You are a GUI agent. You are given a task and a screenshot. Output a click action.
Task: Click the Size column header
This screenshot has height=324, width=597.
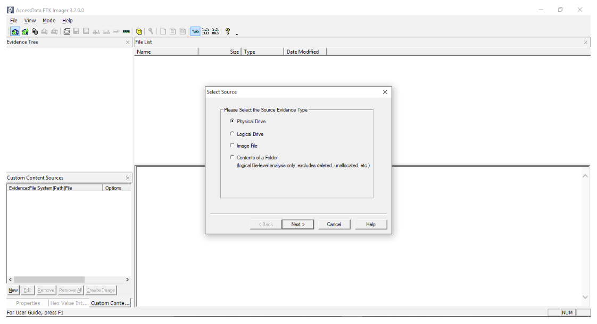[x=219, y=52]
